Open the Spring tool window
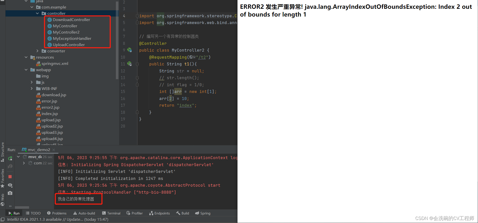The height and width of the screenshot is (223, 478). tap(203, 213)
